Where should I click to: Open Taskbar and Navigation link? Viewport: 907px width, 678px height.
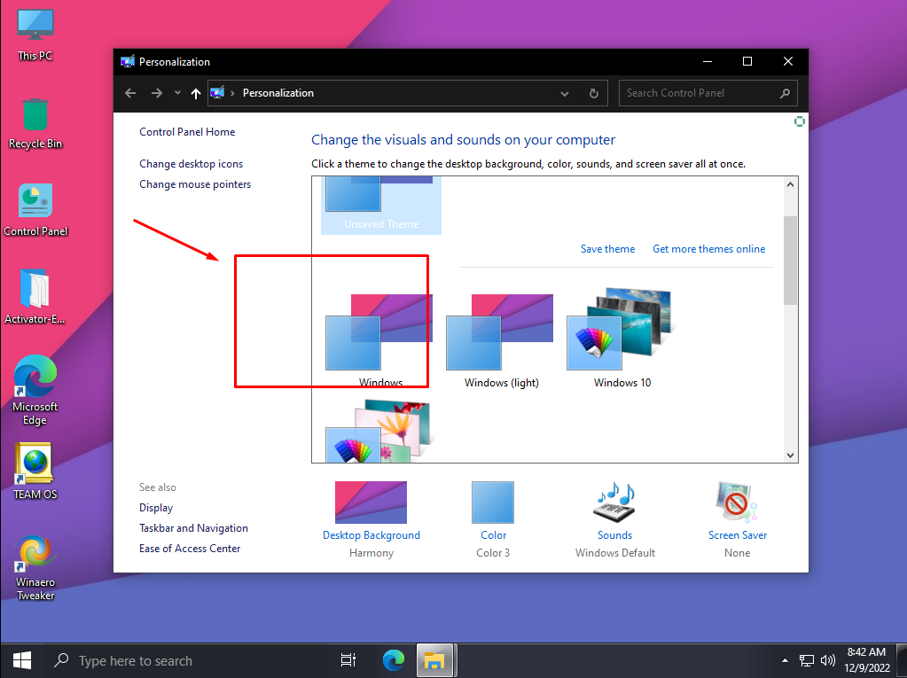[193, 527]
